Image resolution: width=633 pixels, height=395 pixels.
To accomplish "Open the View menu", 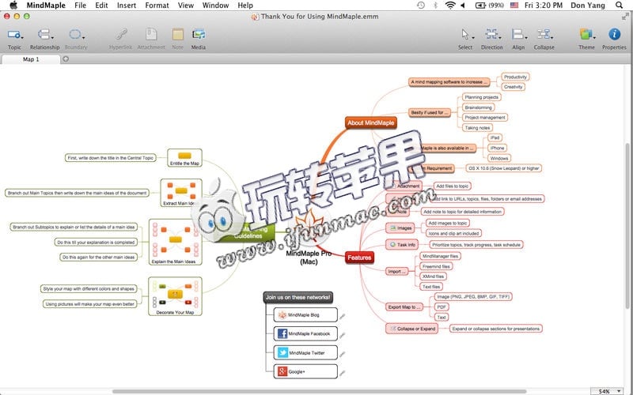I will click(x=186, y=6).
